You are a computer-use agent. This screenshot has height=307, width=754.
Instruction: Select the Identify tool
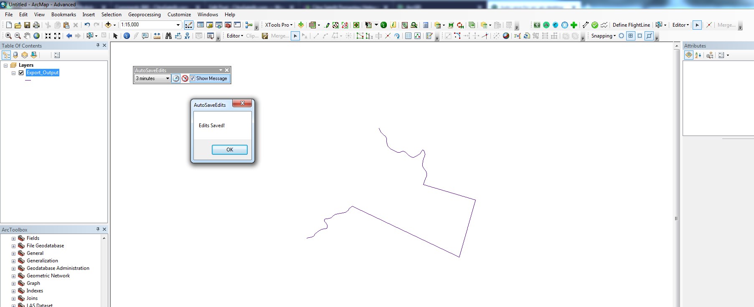click(x=127, y=36)
